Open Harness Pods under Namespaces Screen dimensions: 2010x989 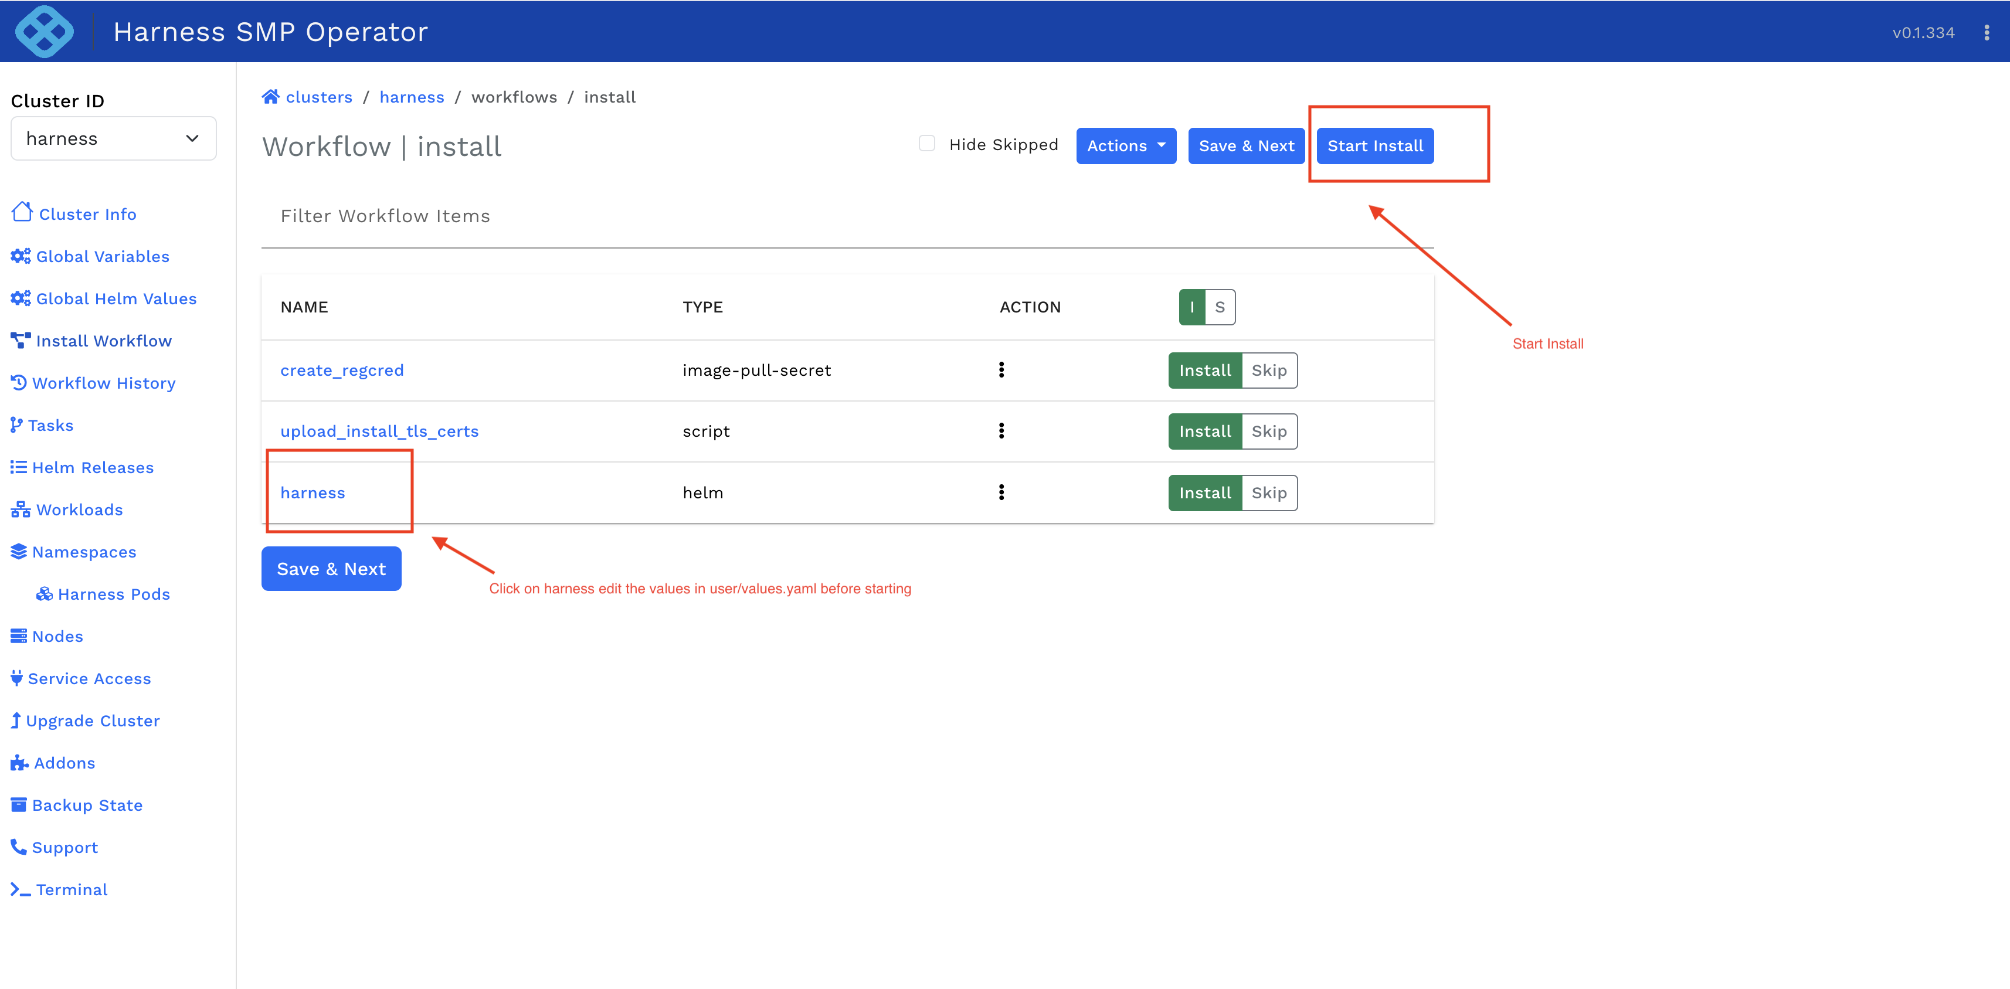click(x=114, y=593)
